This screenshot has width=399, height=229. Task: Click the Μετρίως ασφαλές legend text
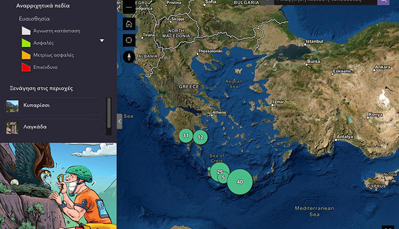(x=53, y=55)
